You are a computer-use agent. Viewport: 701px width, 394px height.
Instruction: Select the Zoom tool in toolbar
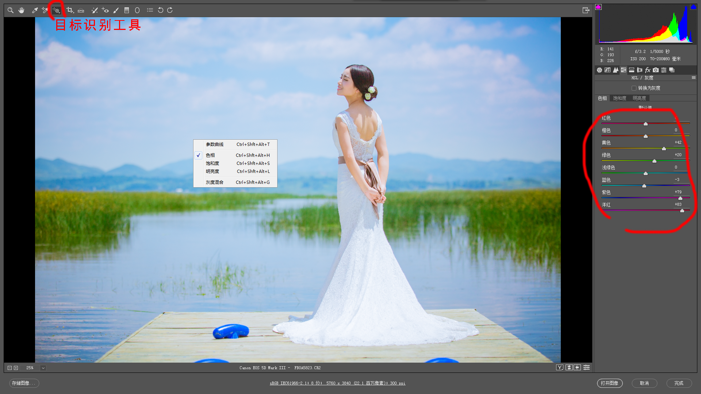click(x=11, y=10)
